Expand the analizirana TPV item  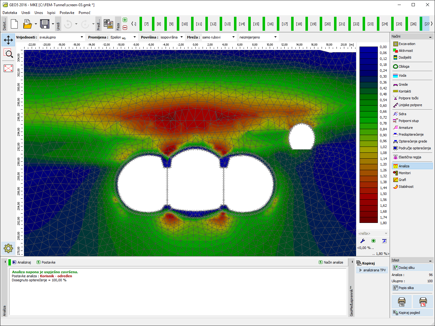pyautogui.click(x=360, y=270)
